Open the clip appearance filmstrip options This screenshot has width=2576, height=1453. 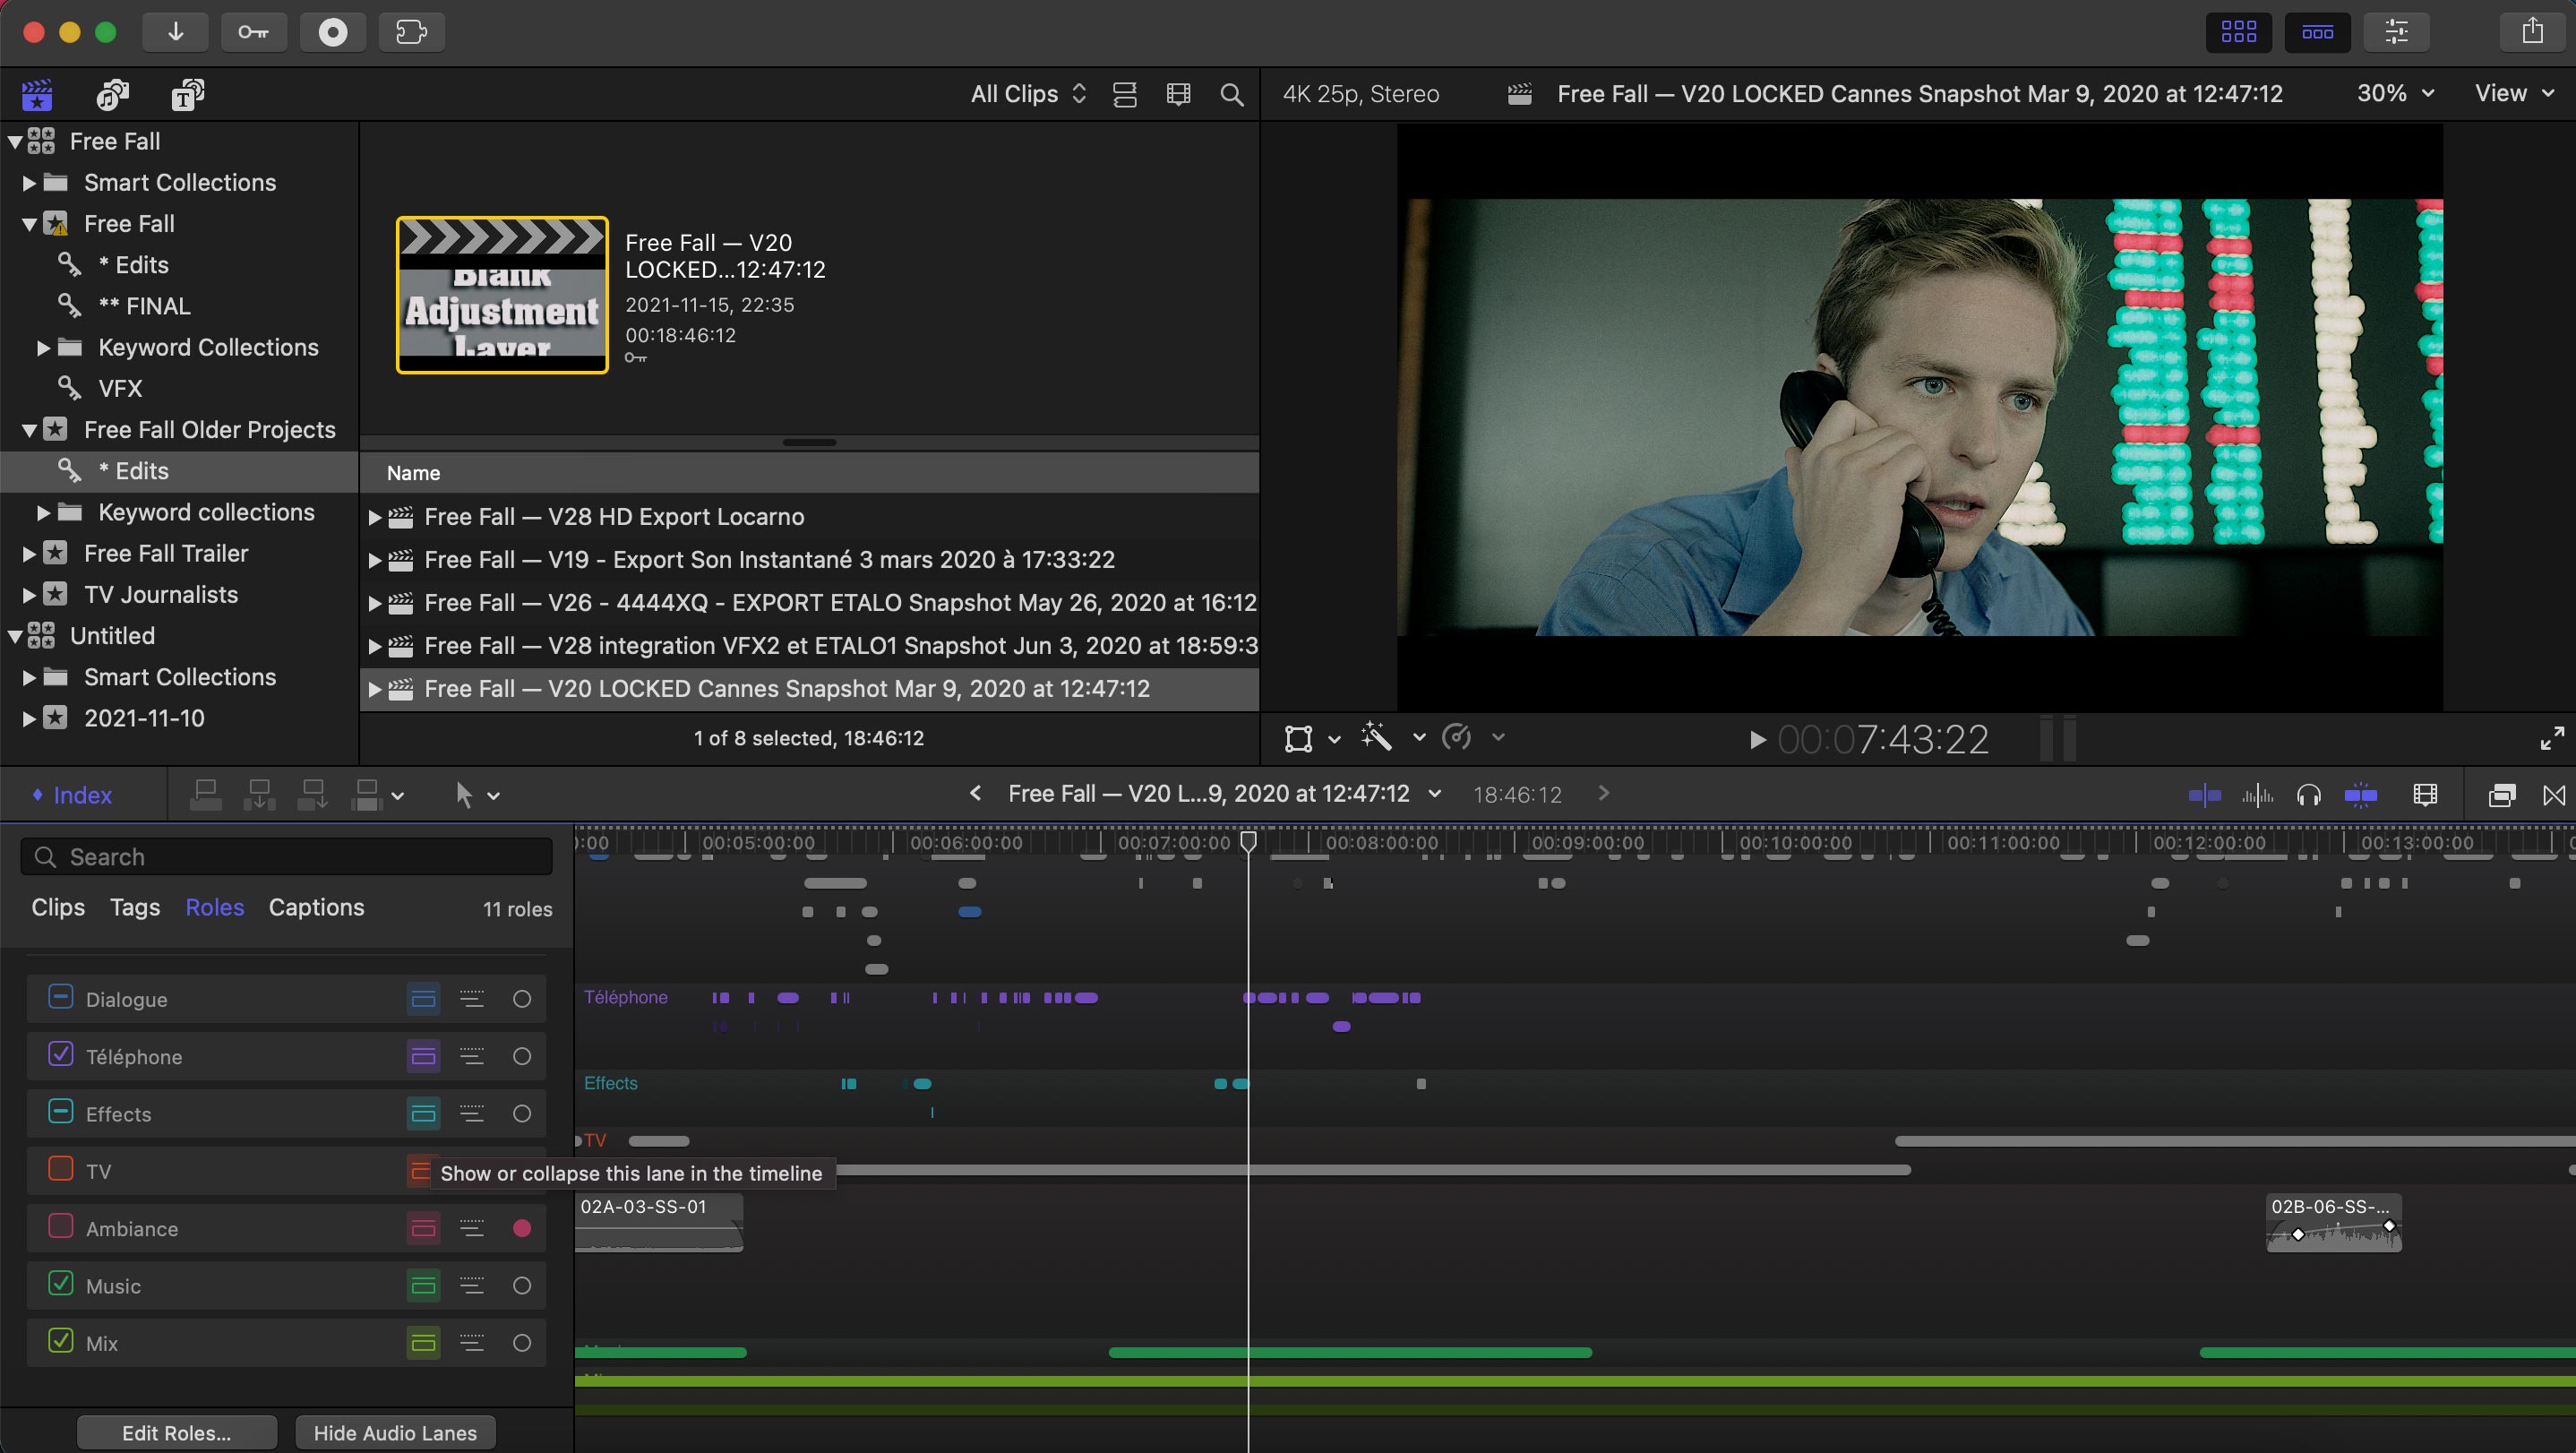[x=2425, y=795]
